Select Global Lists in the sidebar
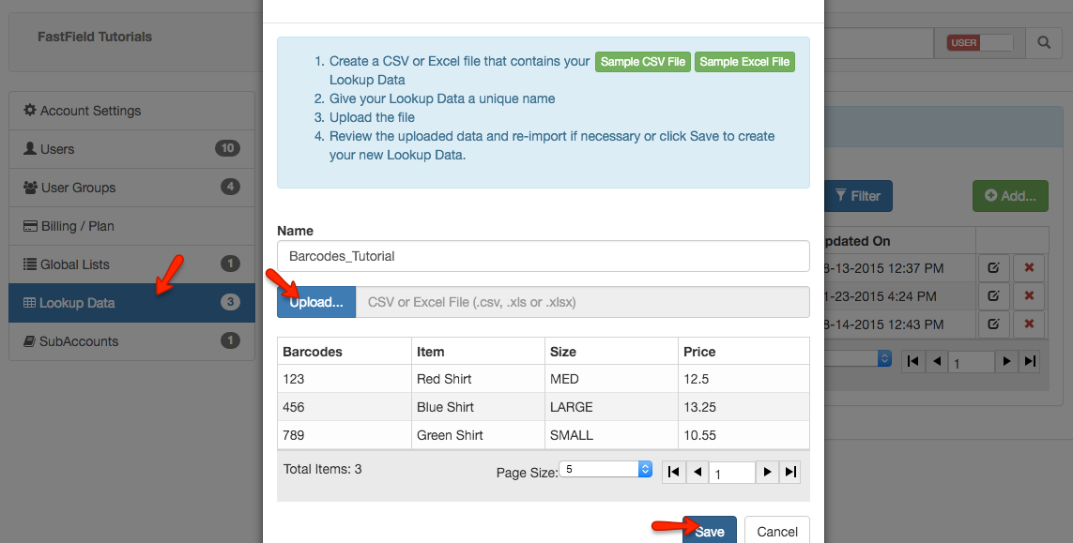 click(131, 264)
